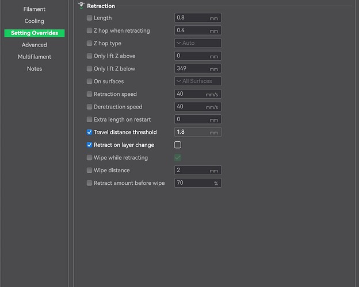Enable Wipe while retracting override
359x287 pixels.
tap(89, 158)
